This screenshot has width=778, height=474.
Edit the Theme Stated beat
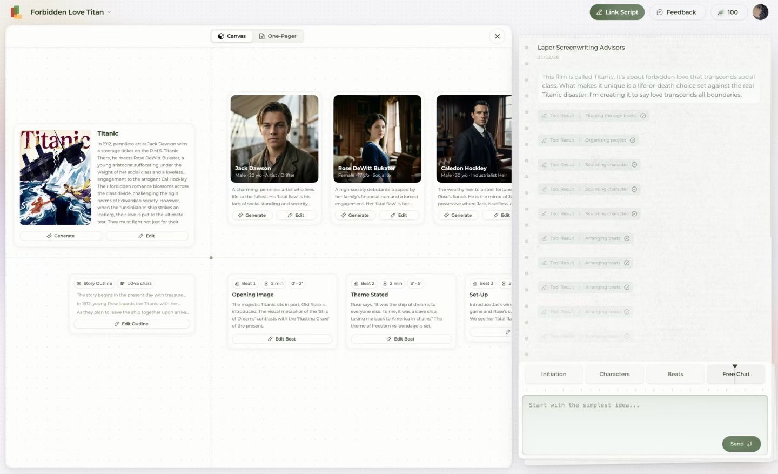click(x=401, y=339)
